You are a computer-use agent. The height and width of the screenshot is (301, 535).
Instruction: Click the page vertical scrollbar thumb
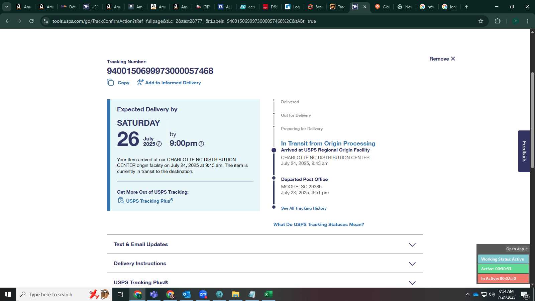532,120
